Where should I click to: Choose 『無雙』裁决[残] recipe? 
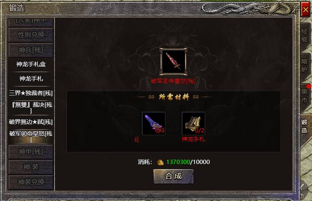pyautogui.click(x=31, y=108)
